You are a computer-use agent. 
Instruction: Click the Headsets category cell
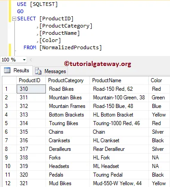point(67,166)
